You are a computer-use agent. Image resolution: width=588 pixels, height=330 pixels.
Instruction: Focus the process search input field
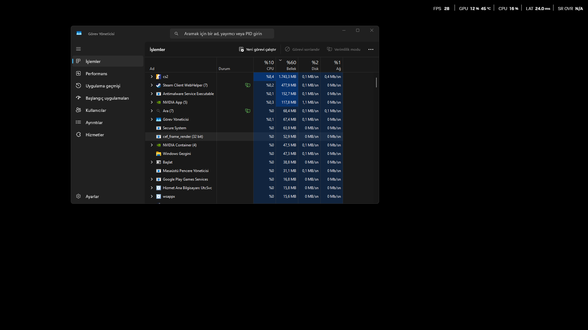pos(222,34)
